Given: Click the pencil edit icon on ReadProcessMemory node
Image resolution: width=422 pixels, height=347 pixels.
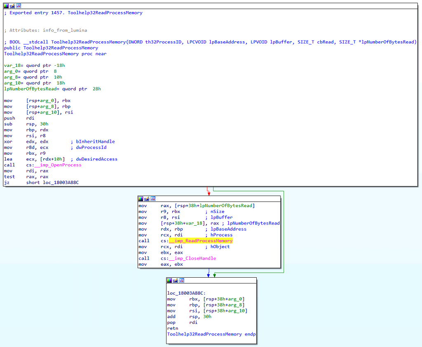Looking at the screenshot, I should coord(147,199).
